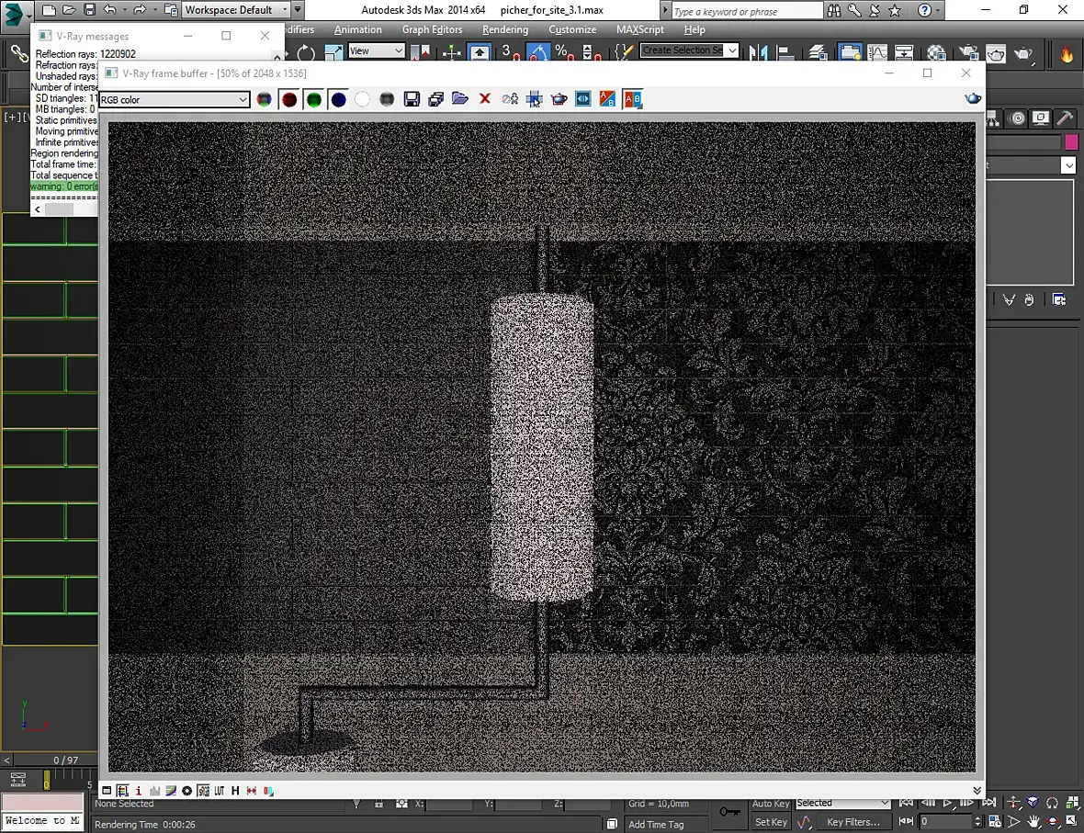Click the Undo arrow in quick access toolbar
Viewport: 1084px width, 833px height.
point(110,10)
